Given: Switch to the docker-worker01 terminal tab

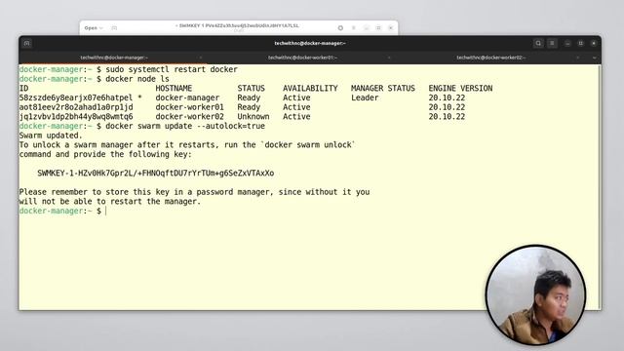Looking at the screenshot, I should pyautogui.click(x=302, y=58).
